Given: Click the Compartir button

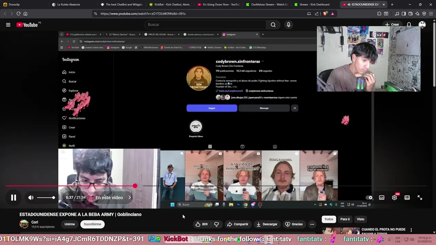Looking at the screenshot, I should click(x=237, y=224).
